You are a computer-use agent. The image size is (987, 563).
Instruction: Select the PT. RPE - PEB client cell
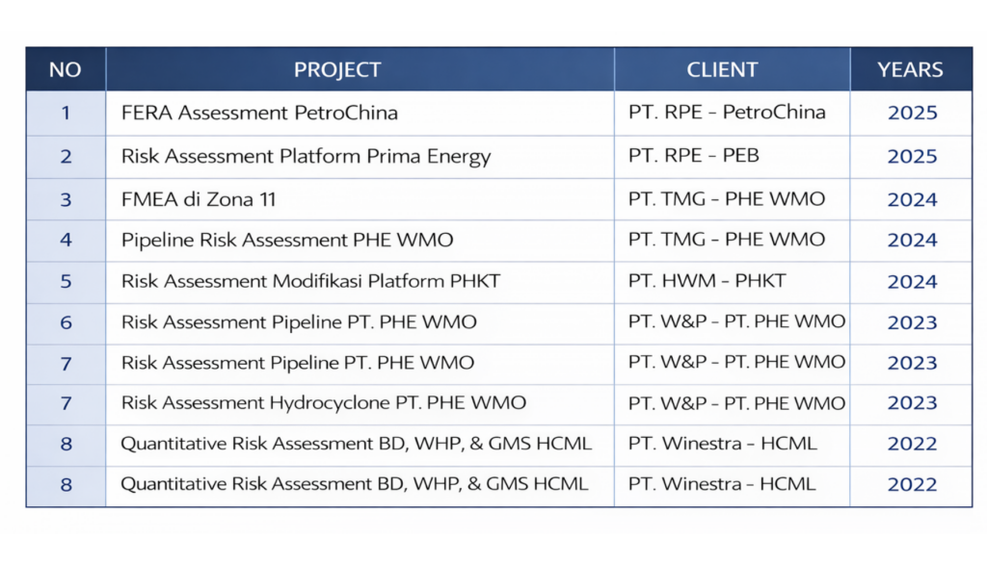(x=694, y=156)
